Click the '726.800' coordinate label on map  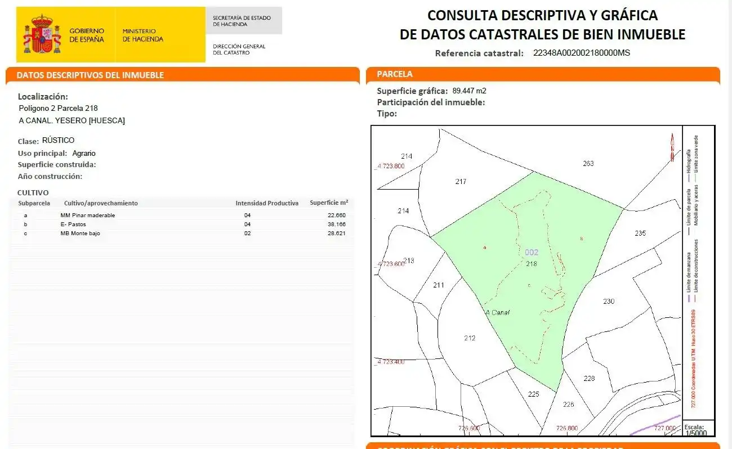566,429
